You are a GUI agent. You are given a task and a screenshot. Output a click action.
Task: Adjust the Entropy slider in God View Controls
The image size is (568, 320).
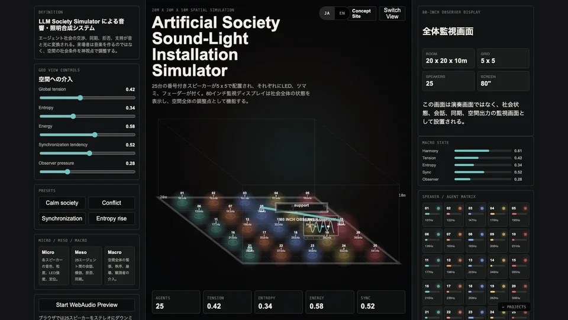pos(87,116)
